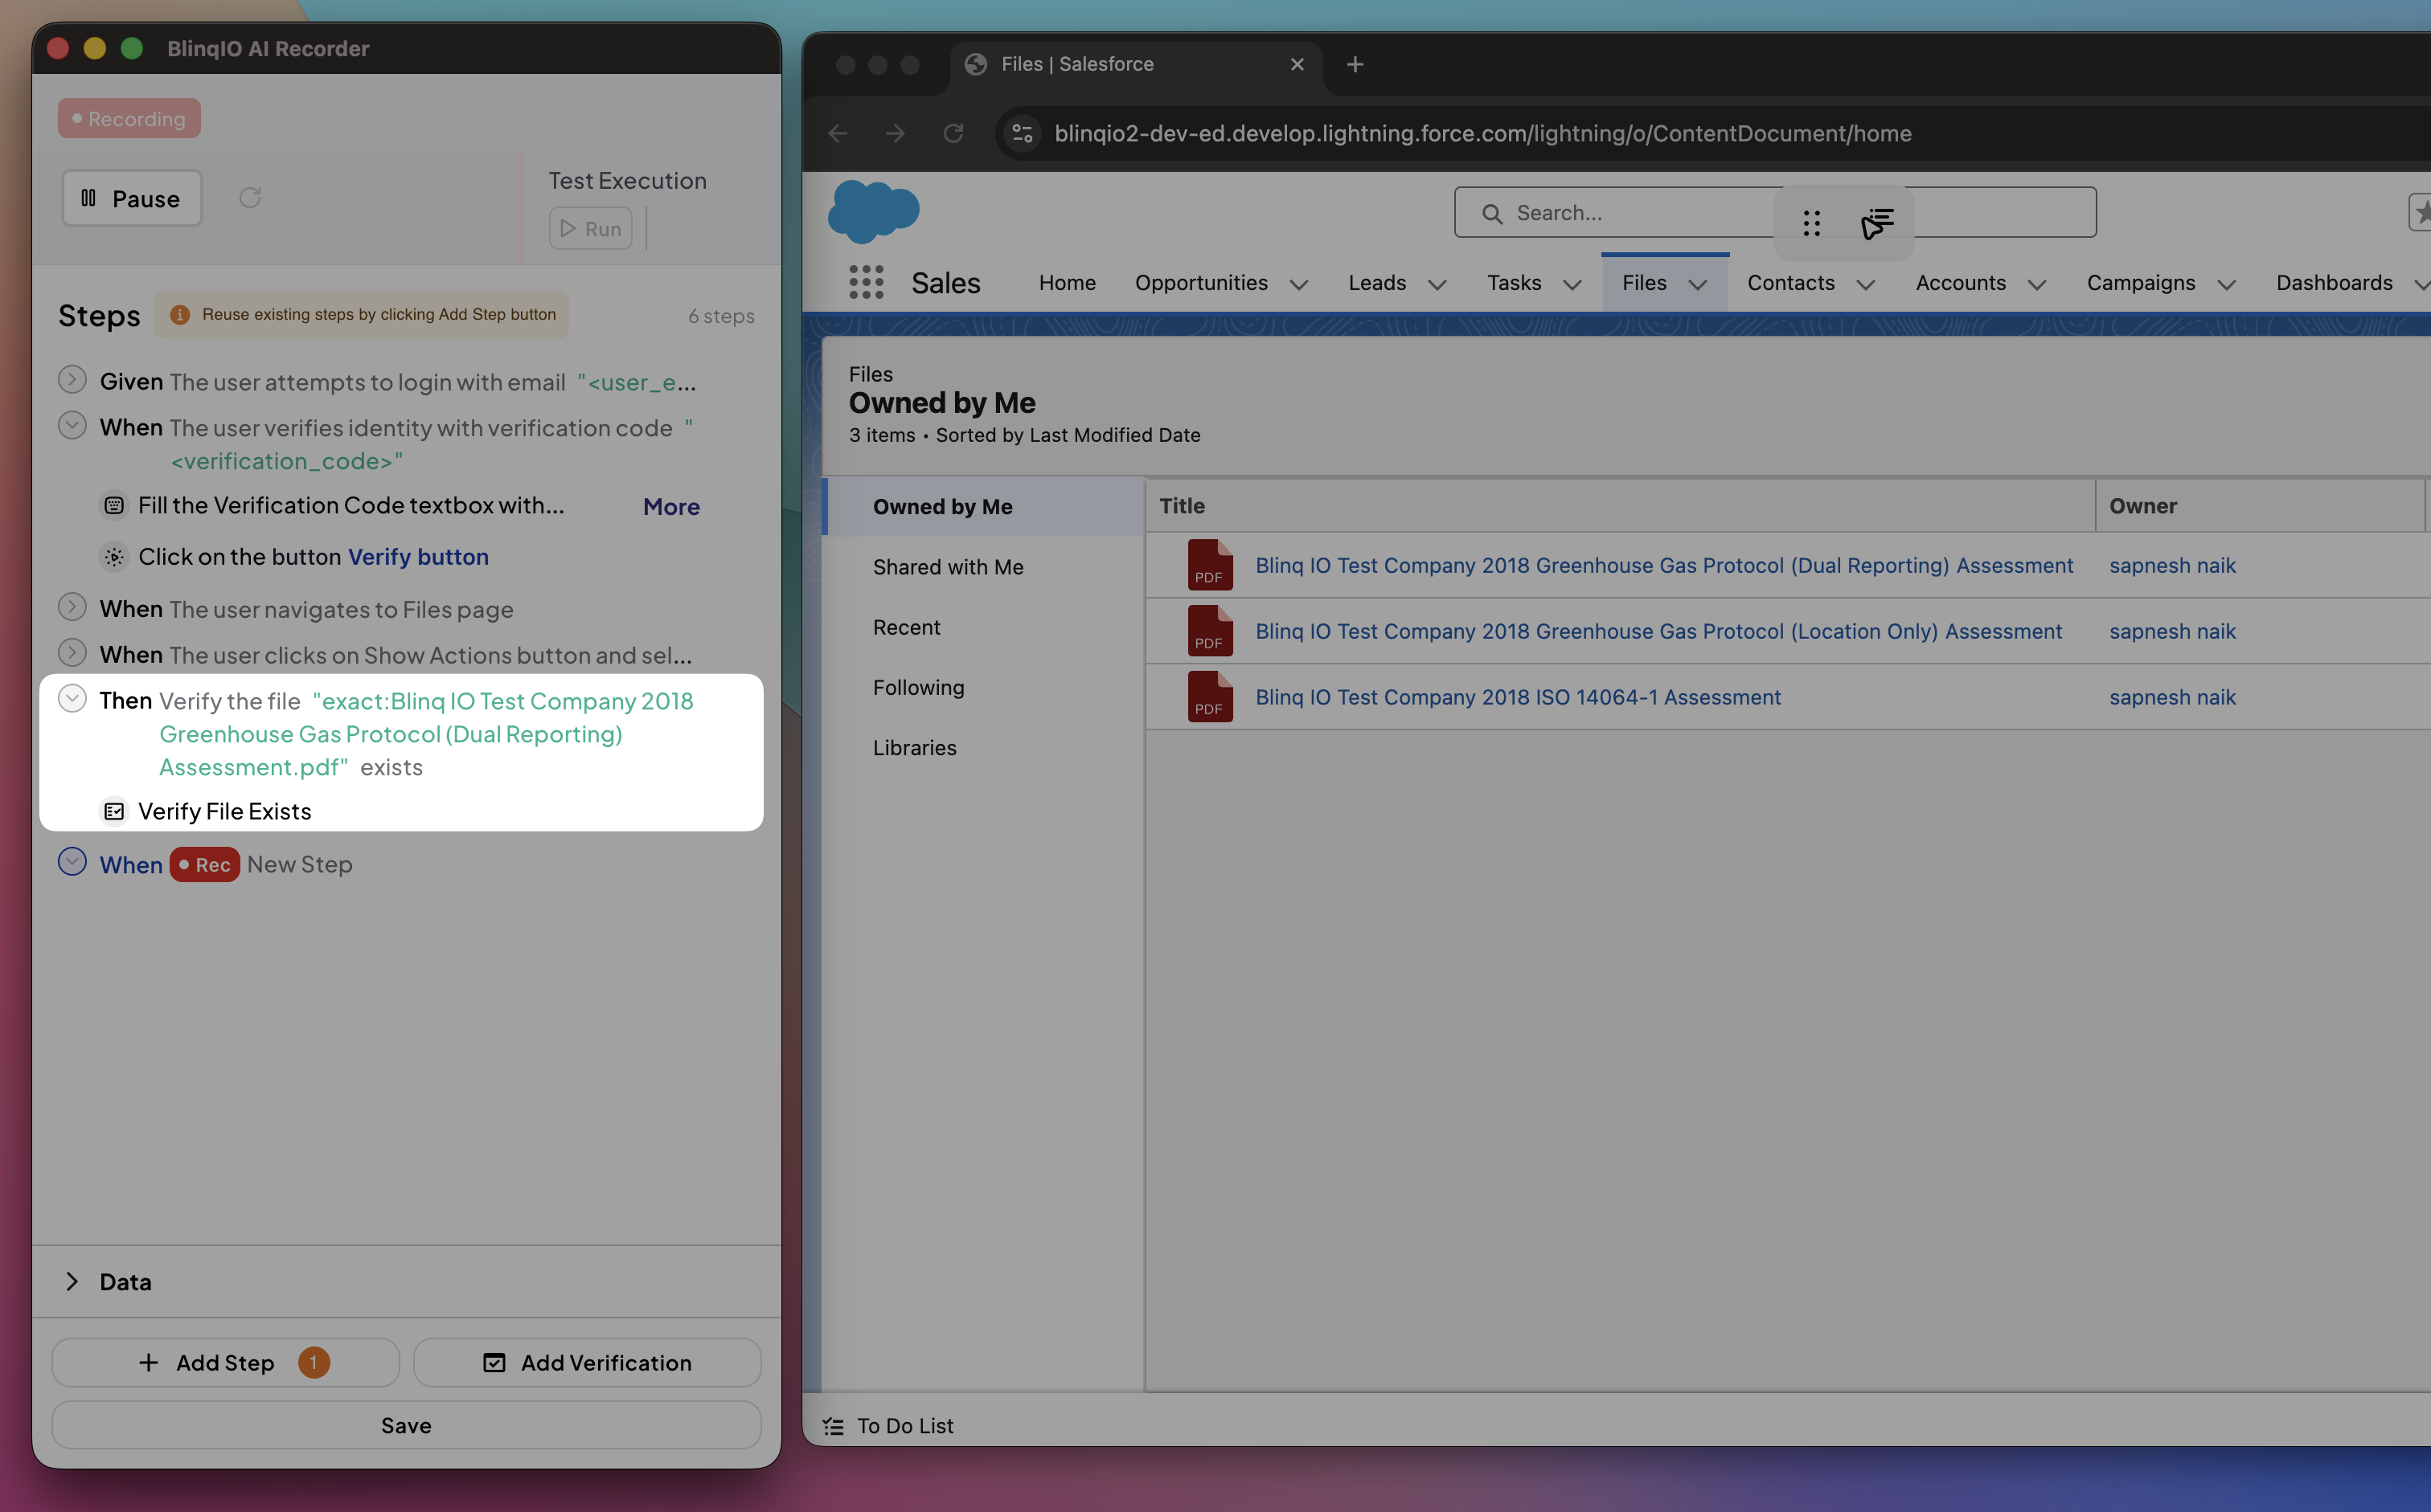Click the Salesforce cloud logo
The image size is (2431, 1512).
pyautogui.click(x=873, y=212)
